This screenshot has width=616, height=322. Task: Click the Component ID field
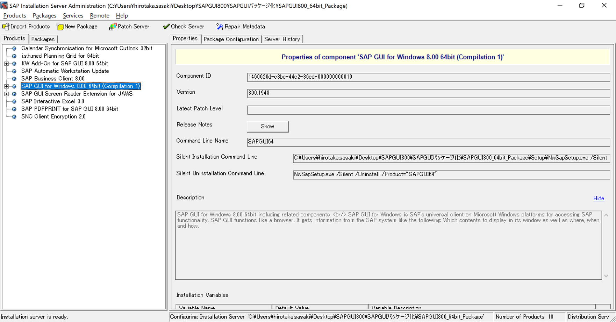429,77
